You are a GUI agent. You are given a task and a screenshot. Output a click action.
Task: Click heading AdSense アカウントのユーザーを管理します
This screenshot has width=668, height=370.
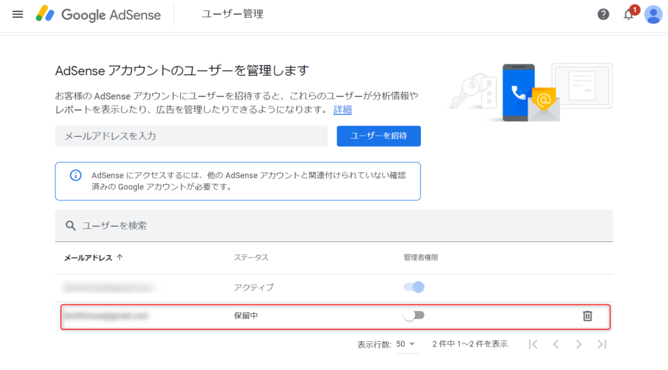point(182,70)
